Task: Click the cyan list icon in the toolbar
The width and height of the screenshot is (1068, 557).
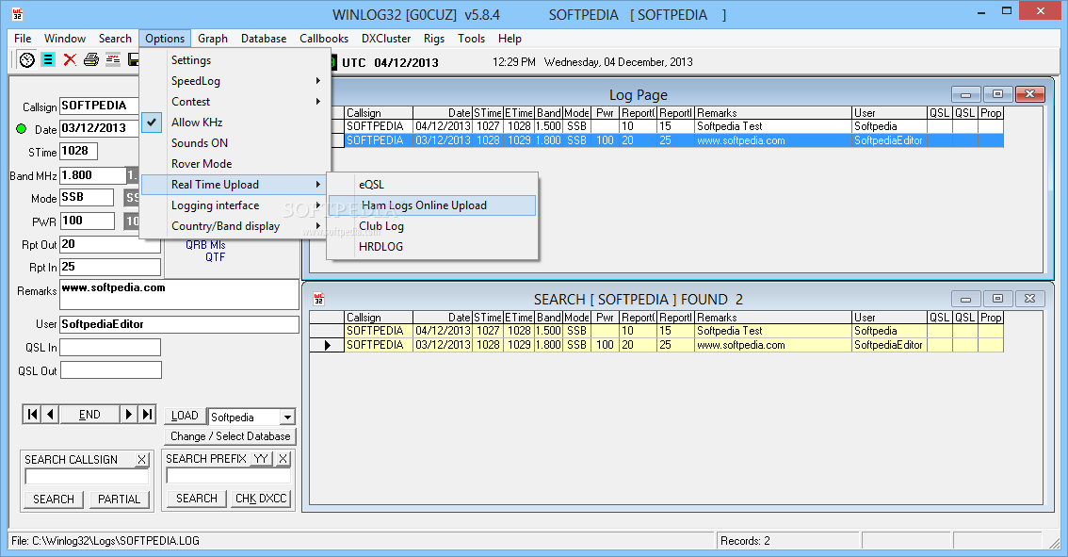Action: click(48, 60)
